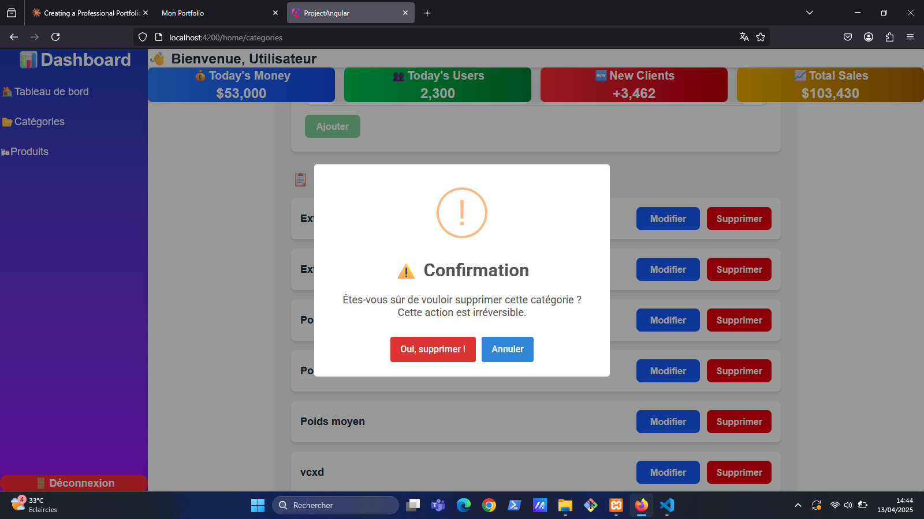Open the Windows Start menu
Image resolution: width=924 pixels, height=519 pixels.
258,505
